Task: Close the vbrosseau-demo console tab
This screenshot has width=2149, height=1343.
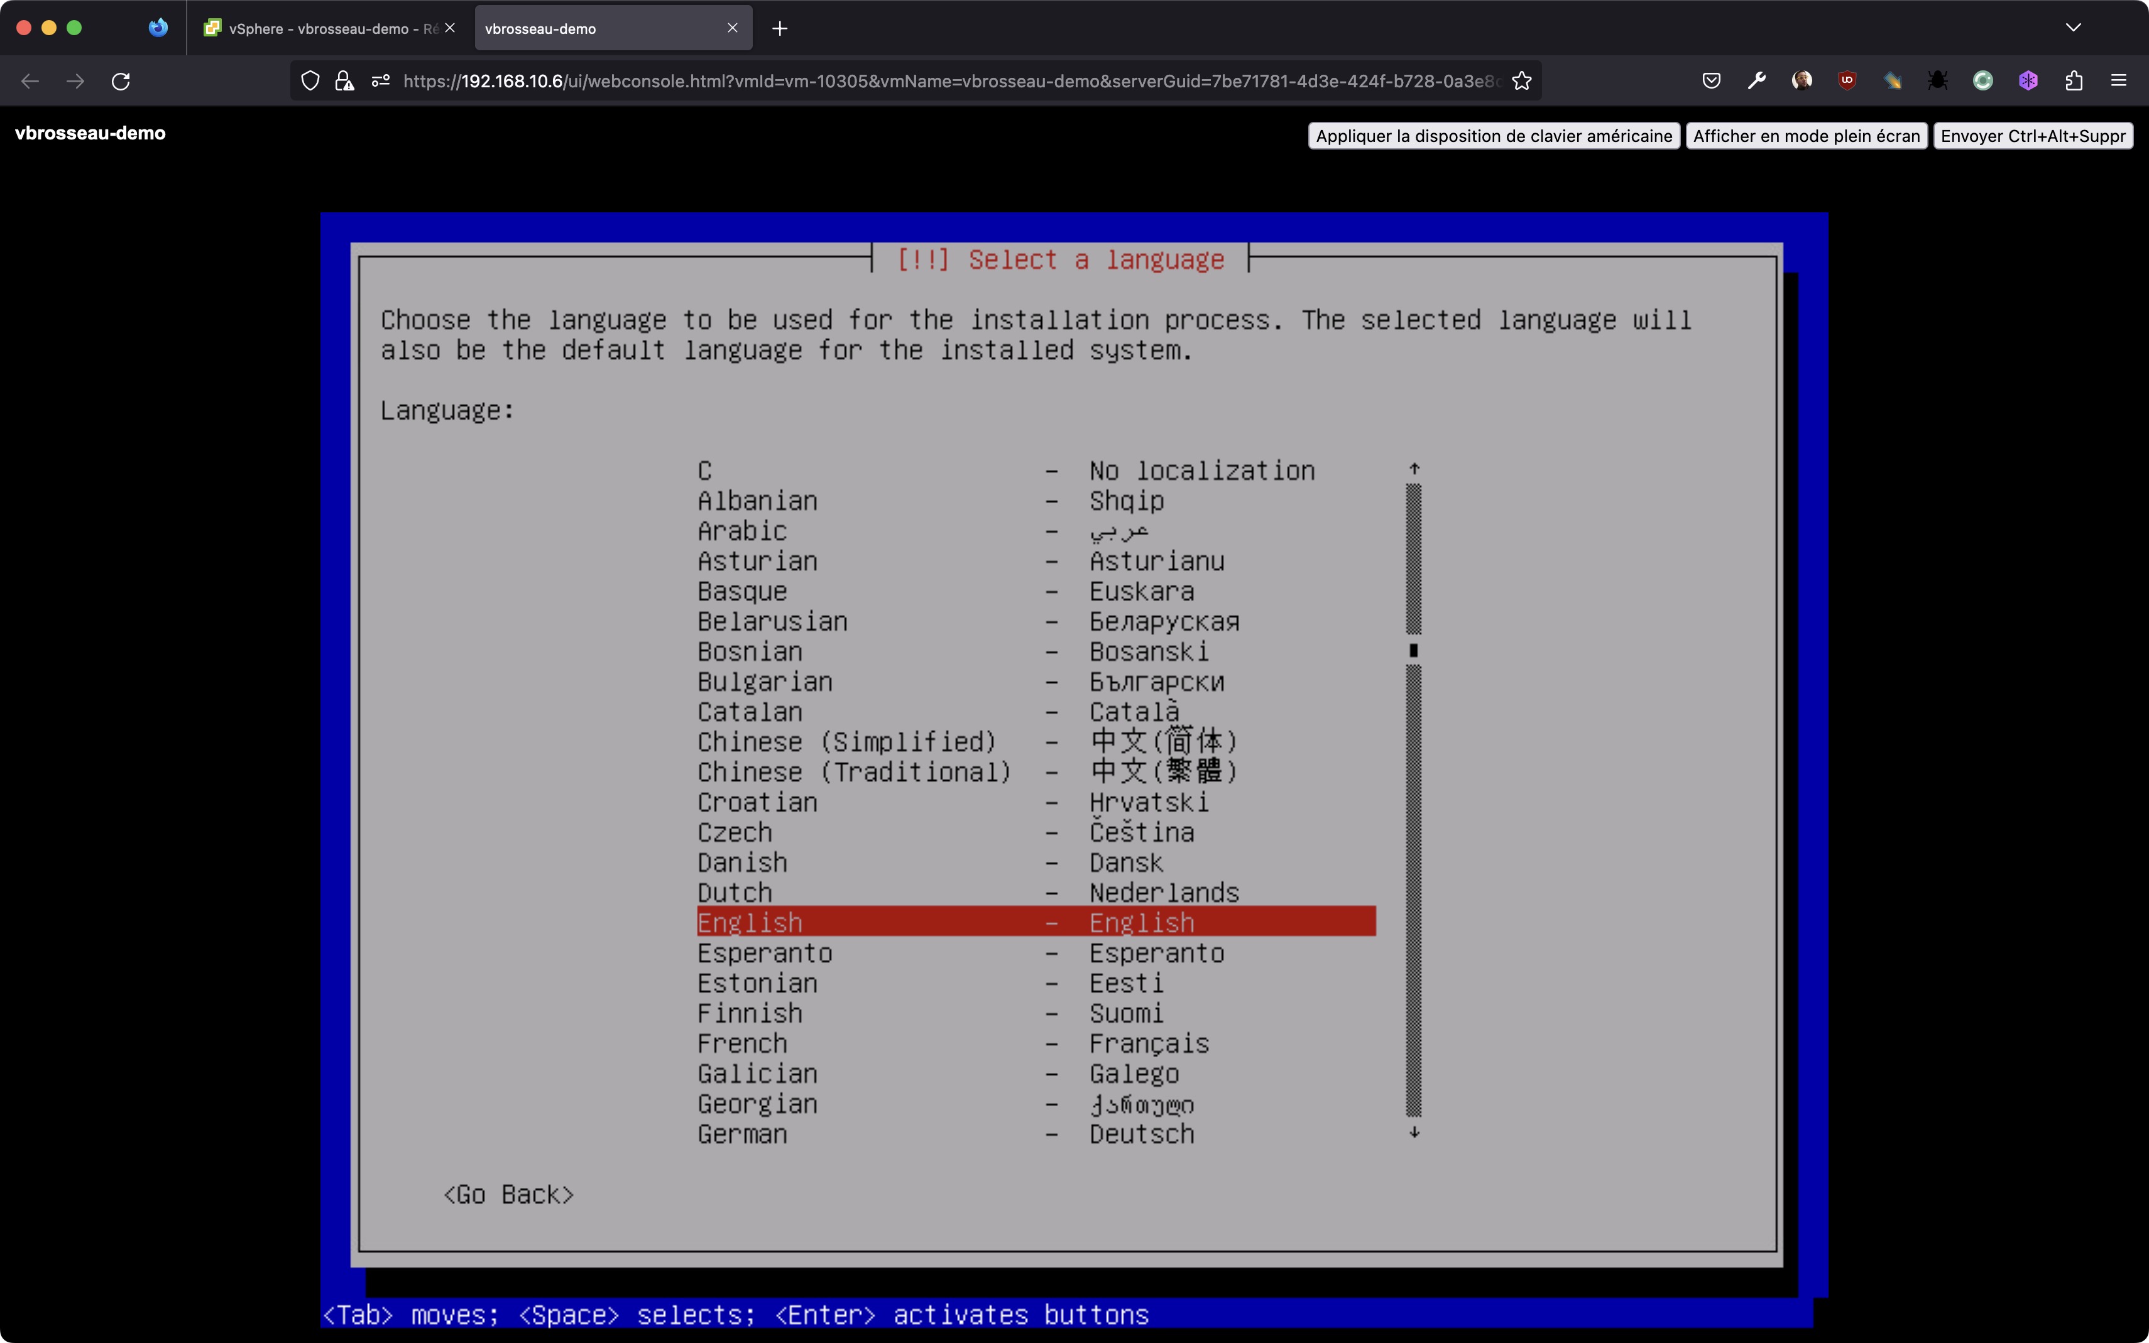Action: 732,28
